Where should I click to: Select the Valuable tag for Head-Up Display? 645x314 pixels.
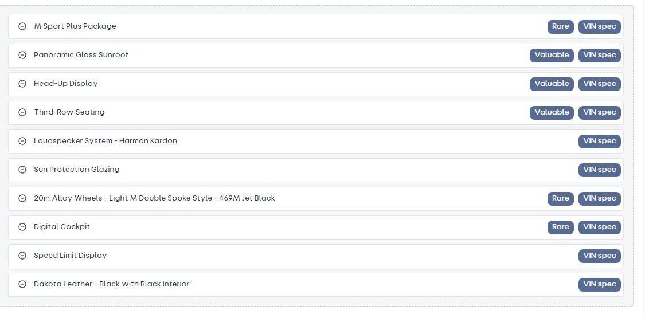pyautogui.click(x=552, y=84)
